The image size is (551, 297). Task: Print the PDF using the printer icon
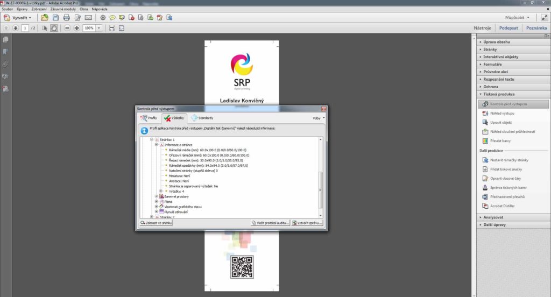tap(66, 18)
